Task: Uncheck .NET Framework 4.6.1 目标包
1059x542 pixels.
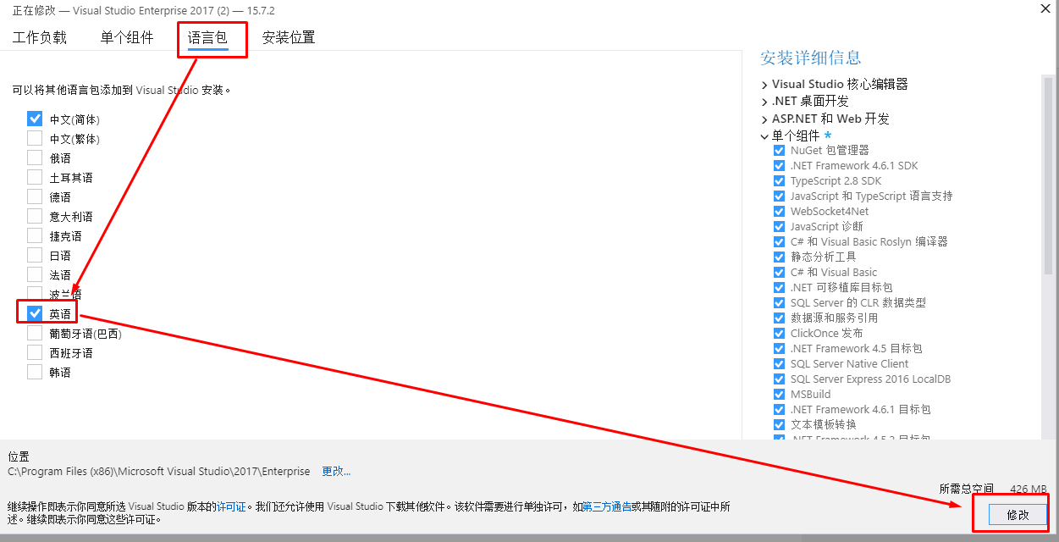Action: coord(779,409)
